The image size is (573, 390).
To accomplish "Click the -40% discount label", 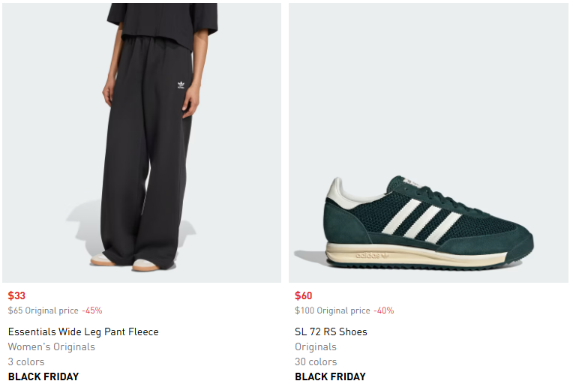I will click(383, 310).
